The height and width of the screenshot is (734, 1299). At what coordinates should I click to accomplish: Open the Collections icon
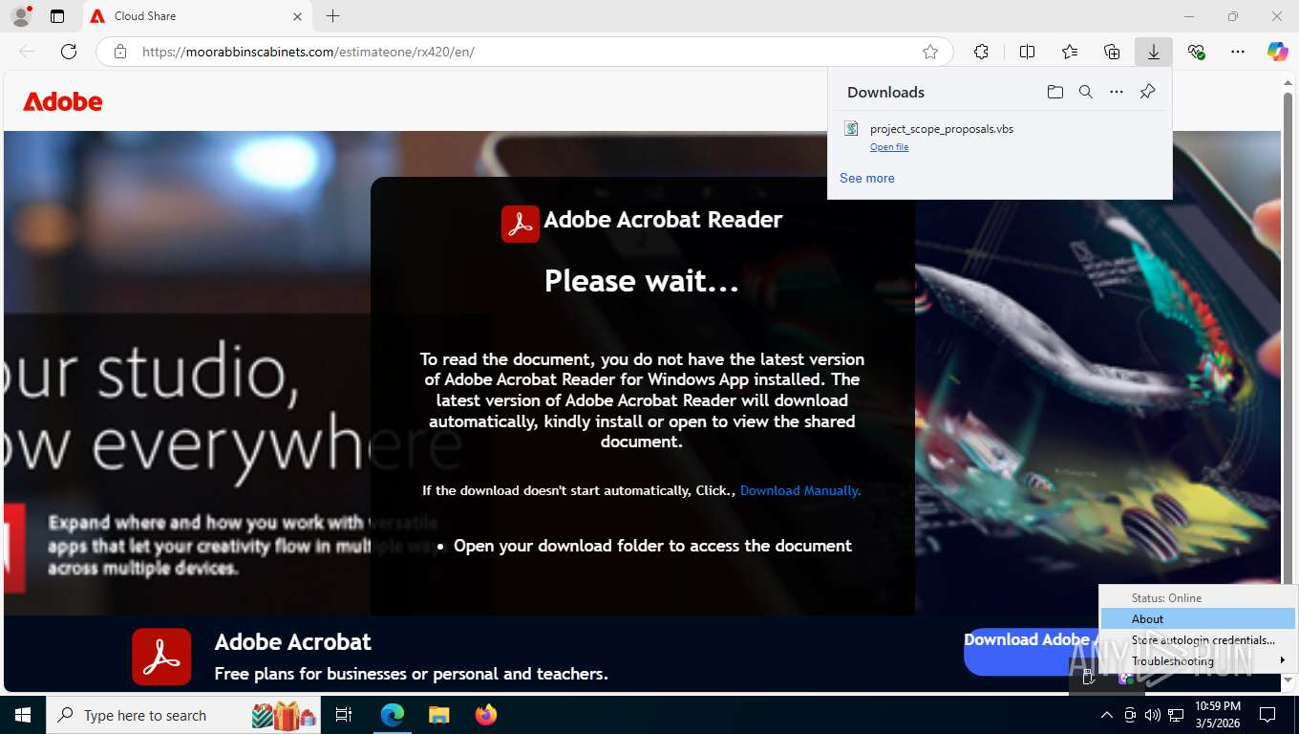tap(1112, 52)
